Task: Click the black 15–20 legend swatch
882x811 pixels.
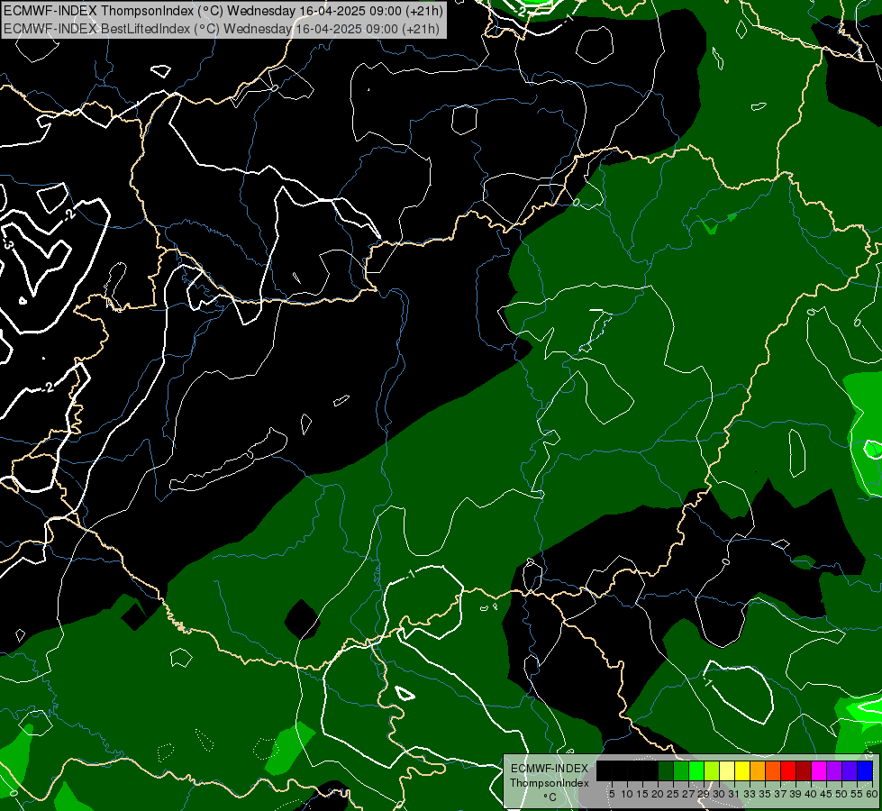Action: click(x=650, y=770)
